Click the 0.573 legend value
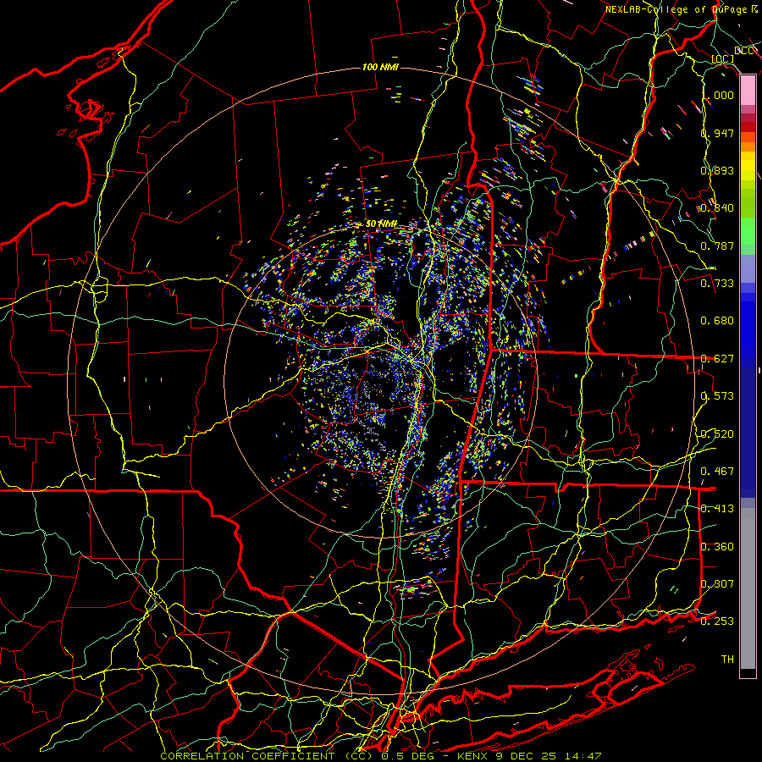 [717, 396]
